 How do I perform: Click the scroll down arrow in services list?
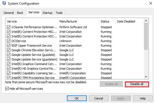[146, 77]
